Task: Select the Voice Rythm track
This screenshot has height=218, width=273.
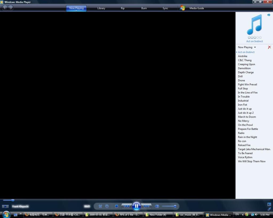Action: click(245, 157)
